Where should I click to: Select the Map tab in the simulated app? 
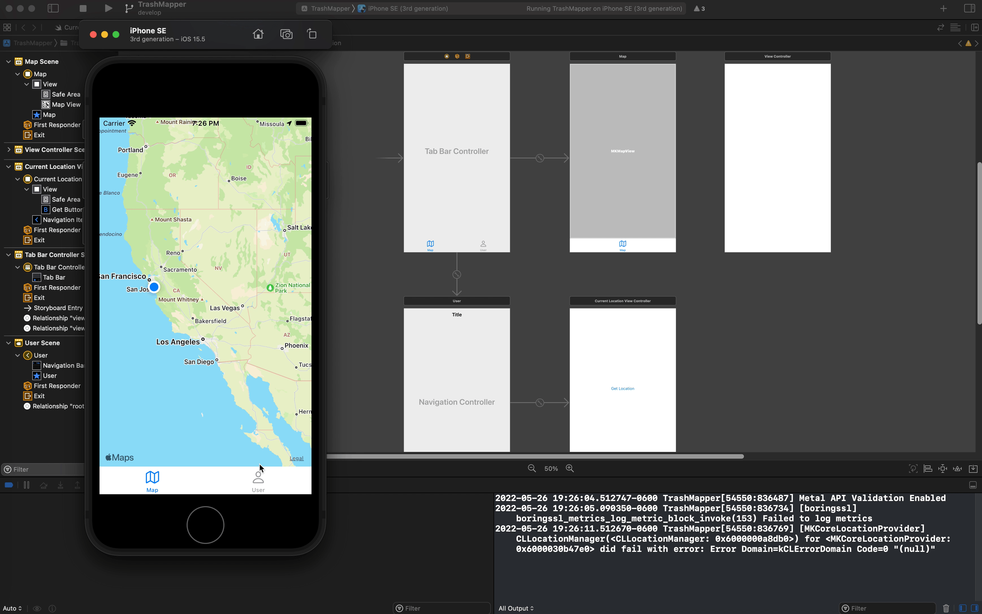[x=152, y=481]
